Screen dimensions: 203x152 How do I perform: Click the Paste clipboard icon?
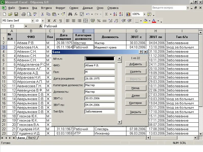pyautogui.click(x=54, y=14)
